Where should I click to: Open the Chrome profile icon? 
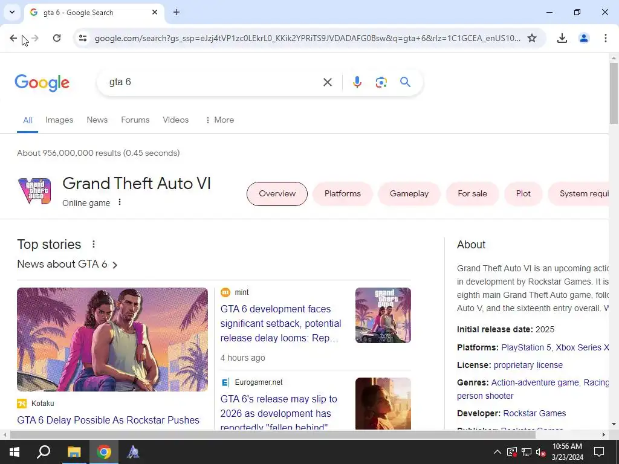point(583,38)
